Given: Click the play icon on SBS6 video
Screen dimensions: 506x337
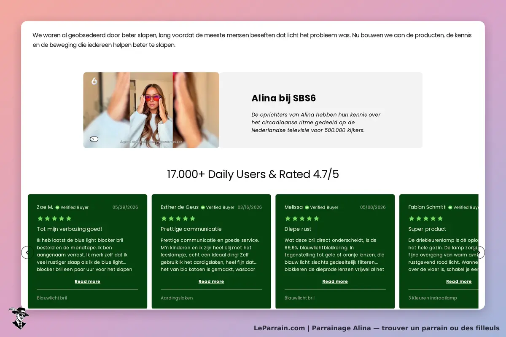Looking at the screenshot, I should [x=94, y=139].
